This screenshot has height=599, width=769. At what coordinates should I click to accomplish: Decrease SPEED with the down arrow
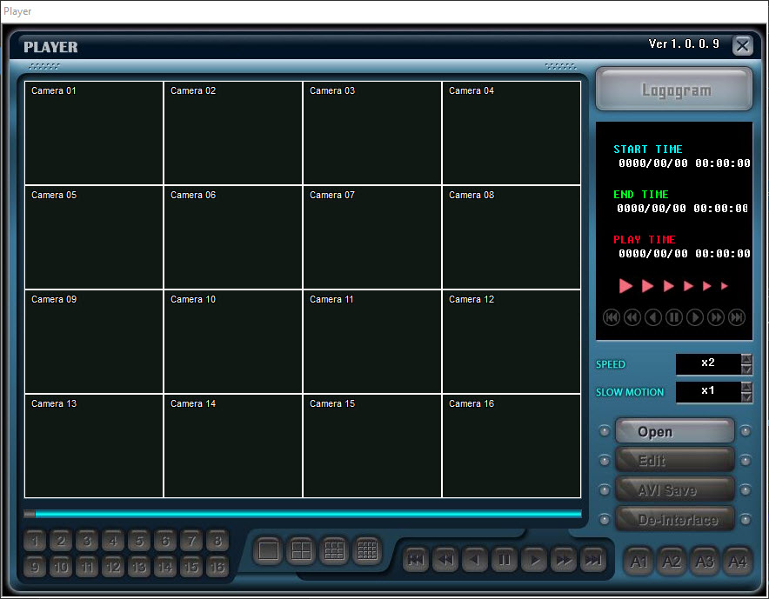coord(746,369)
